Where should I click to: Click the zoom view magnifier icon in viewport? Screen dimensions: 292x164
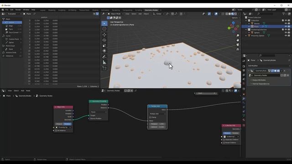tap(238, 36)
